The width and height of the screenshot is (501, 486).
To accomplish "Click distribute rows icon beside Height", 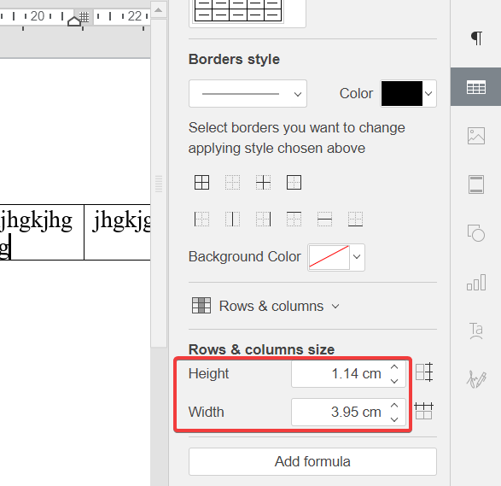I will [424, 372].
